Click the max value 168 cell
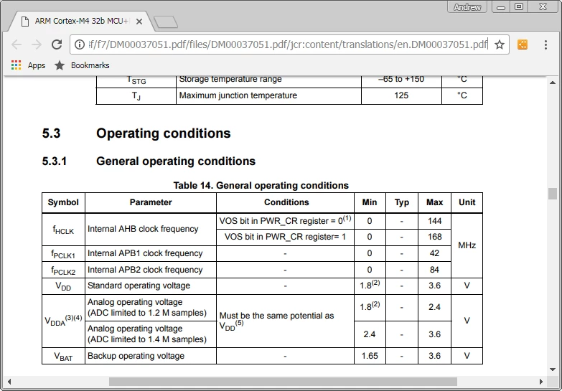The height and width of the screenshot is (391, 562). click(x=434, y=237)
